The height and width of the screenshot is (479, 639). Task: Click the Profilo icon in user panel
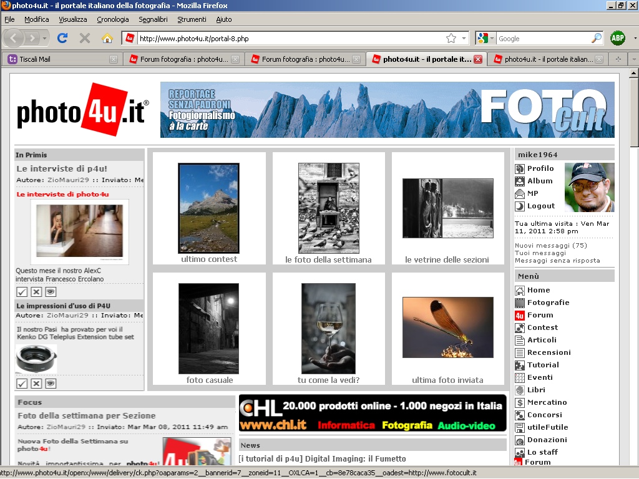pyautogui.click(x=520, y=168)
